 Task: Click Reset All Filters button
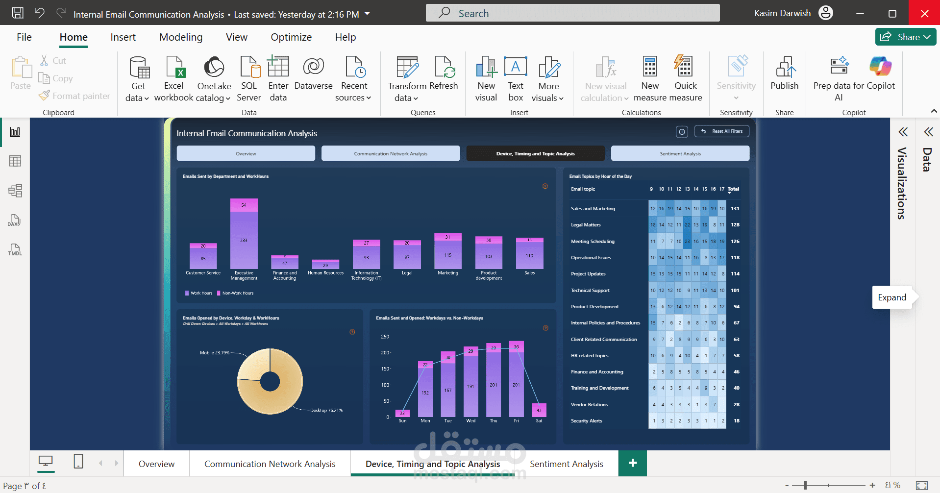pyautogui.click(x=722, y=131)
